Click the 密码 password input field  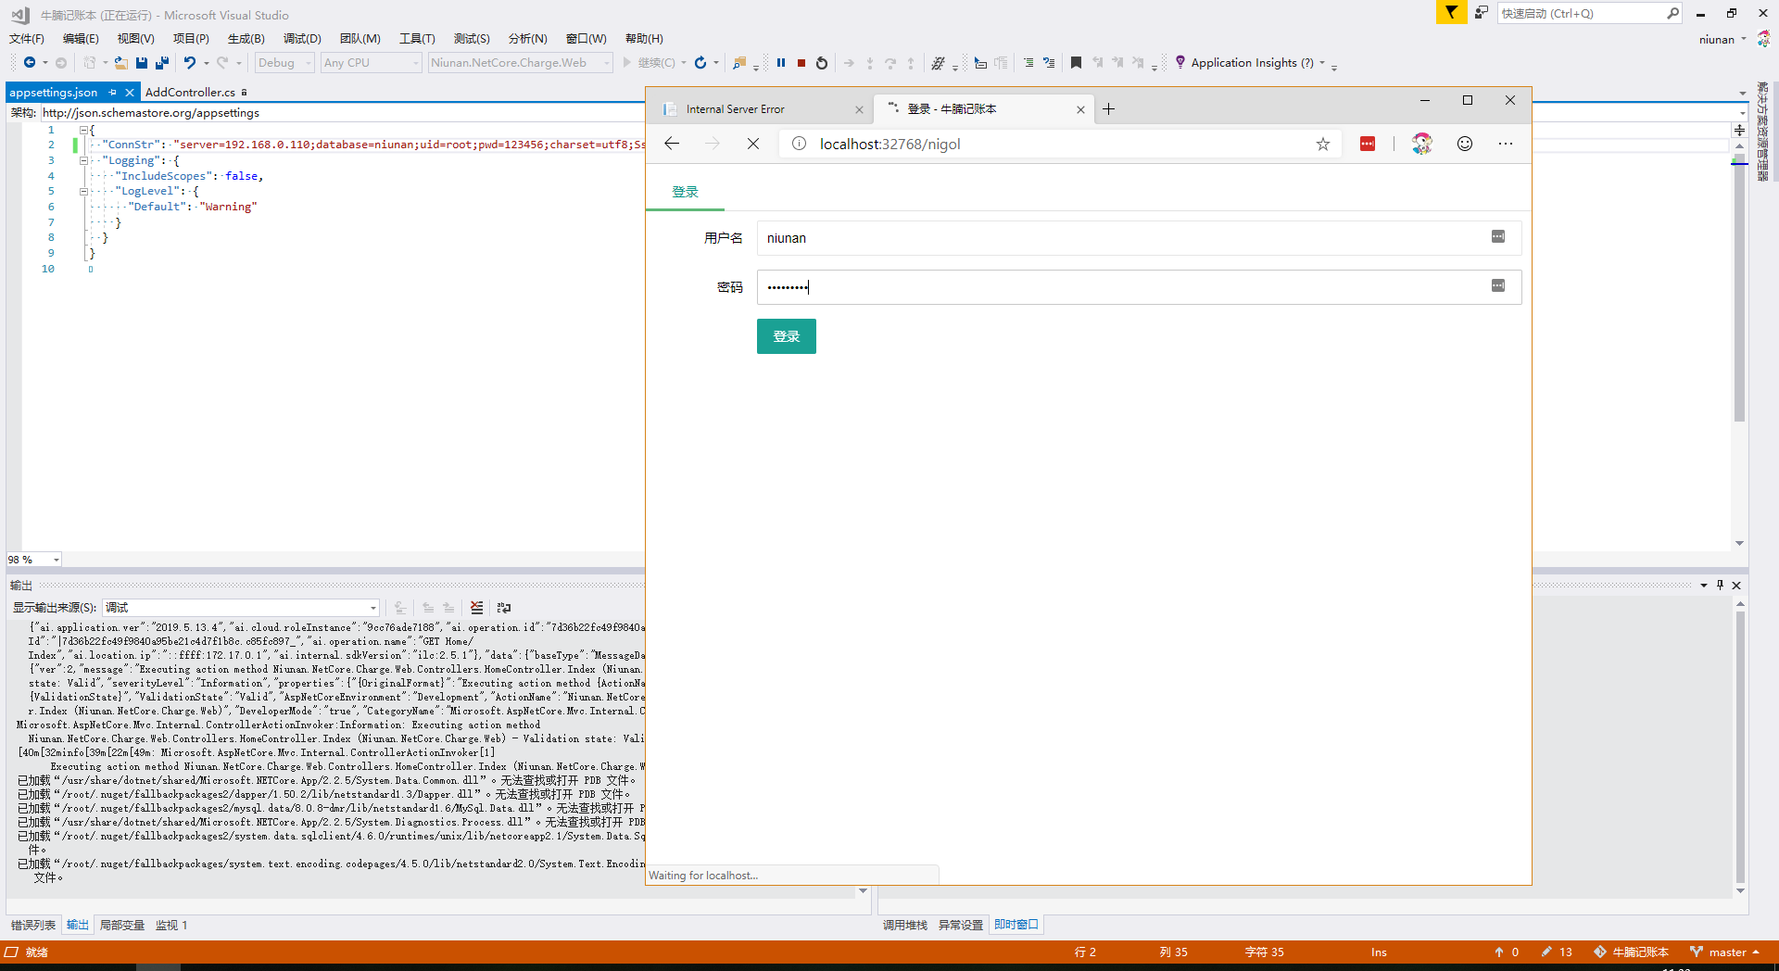point(1139,287)
